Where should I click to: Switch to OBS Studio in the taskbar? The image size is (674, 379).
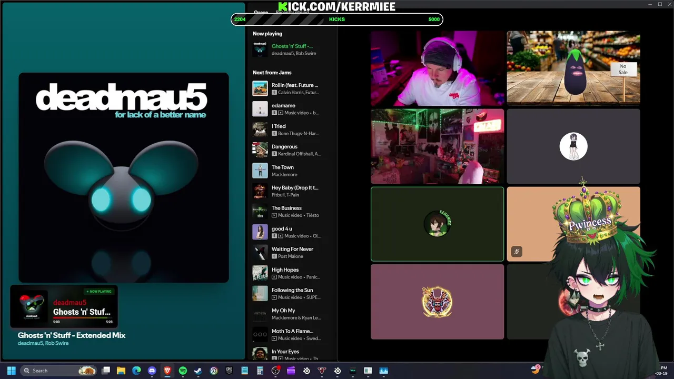click(275, 371)
